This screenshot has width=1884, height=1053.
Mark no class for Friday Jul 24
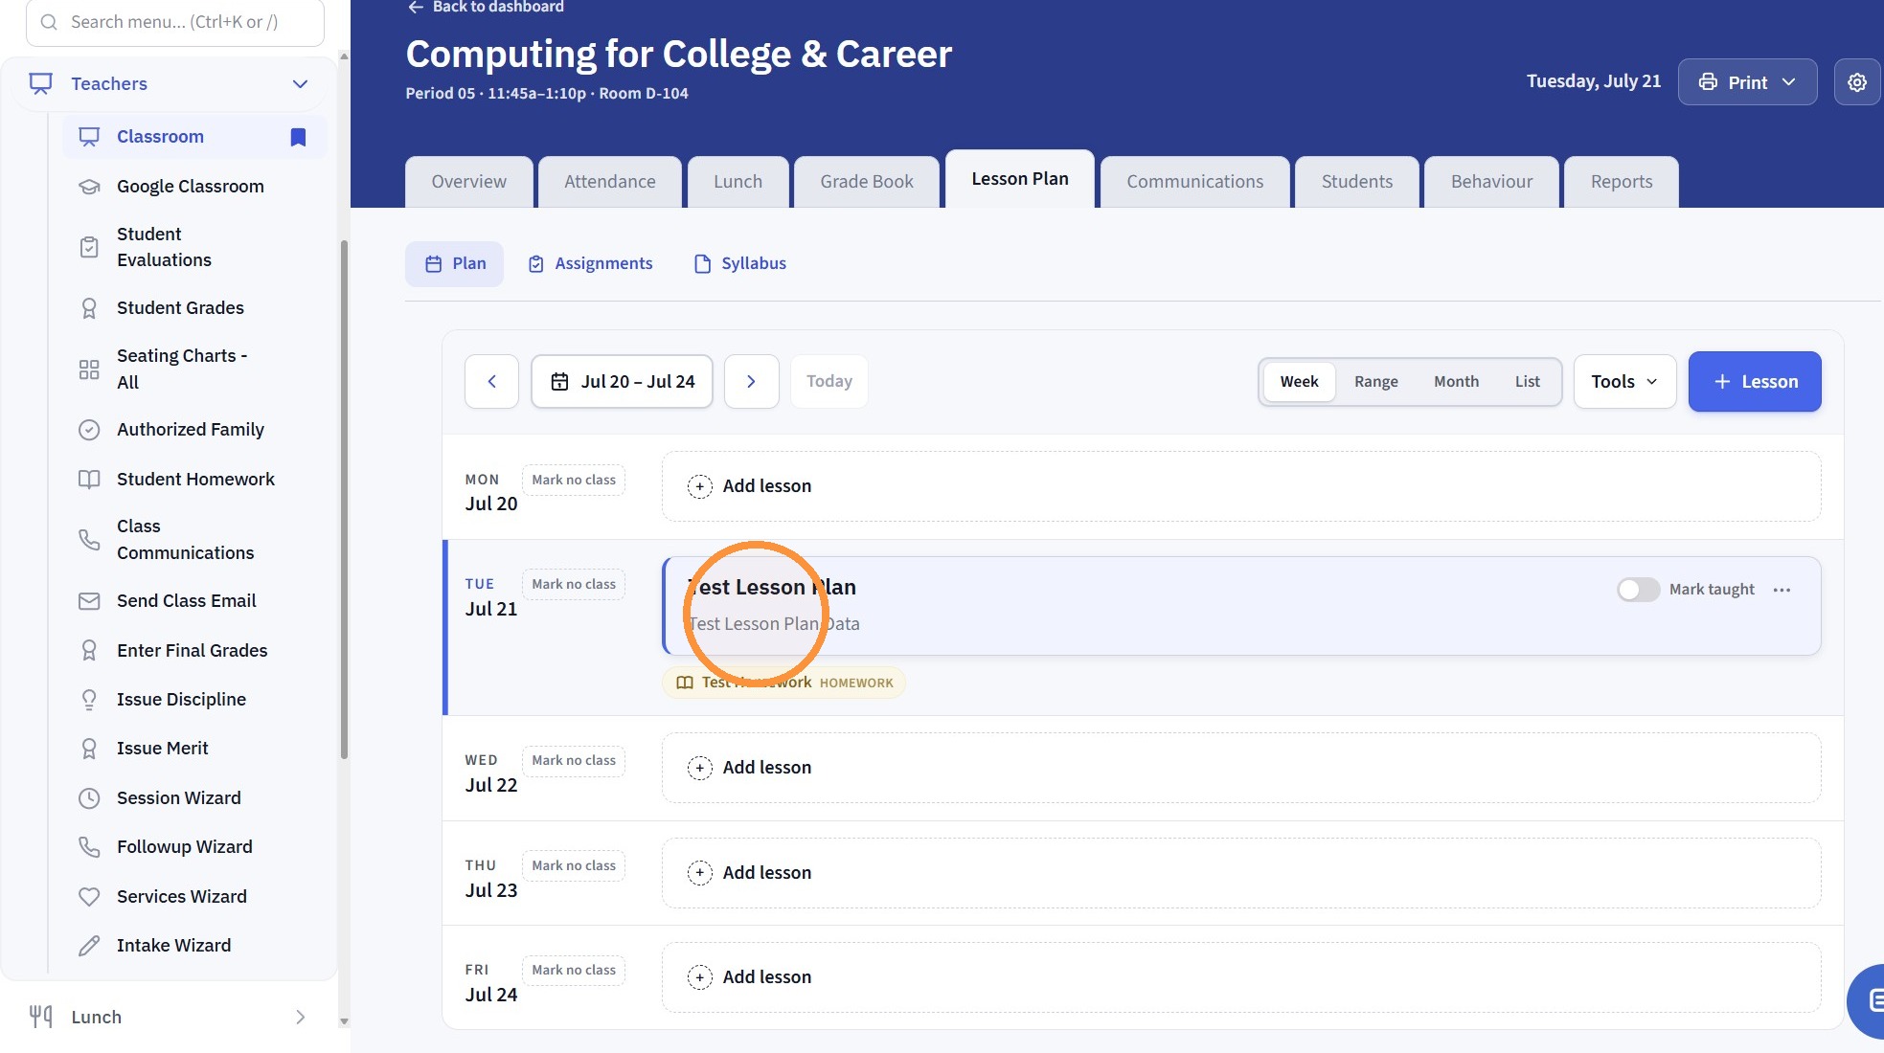(574, 971)
